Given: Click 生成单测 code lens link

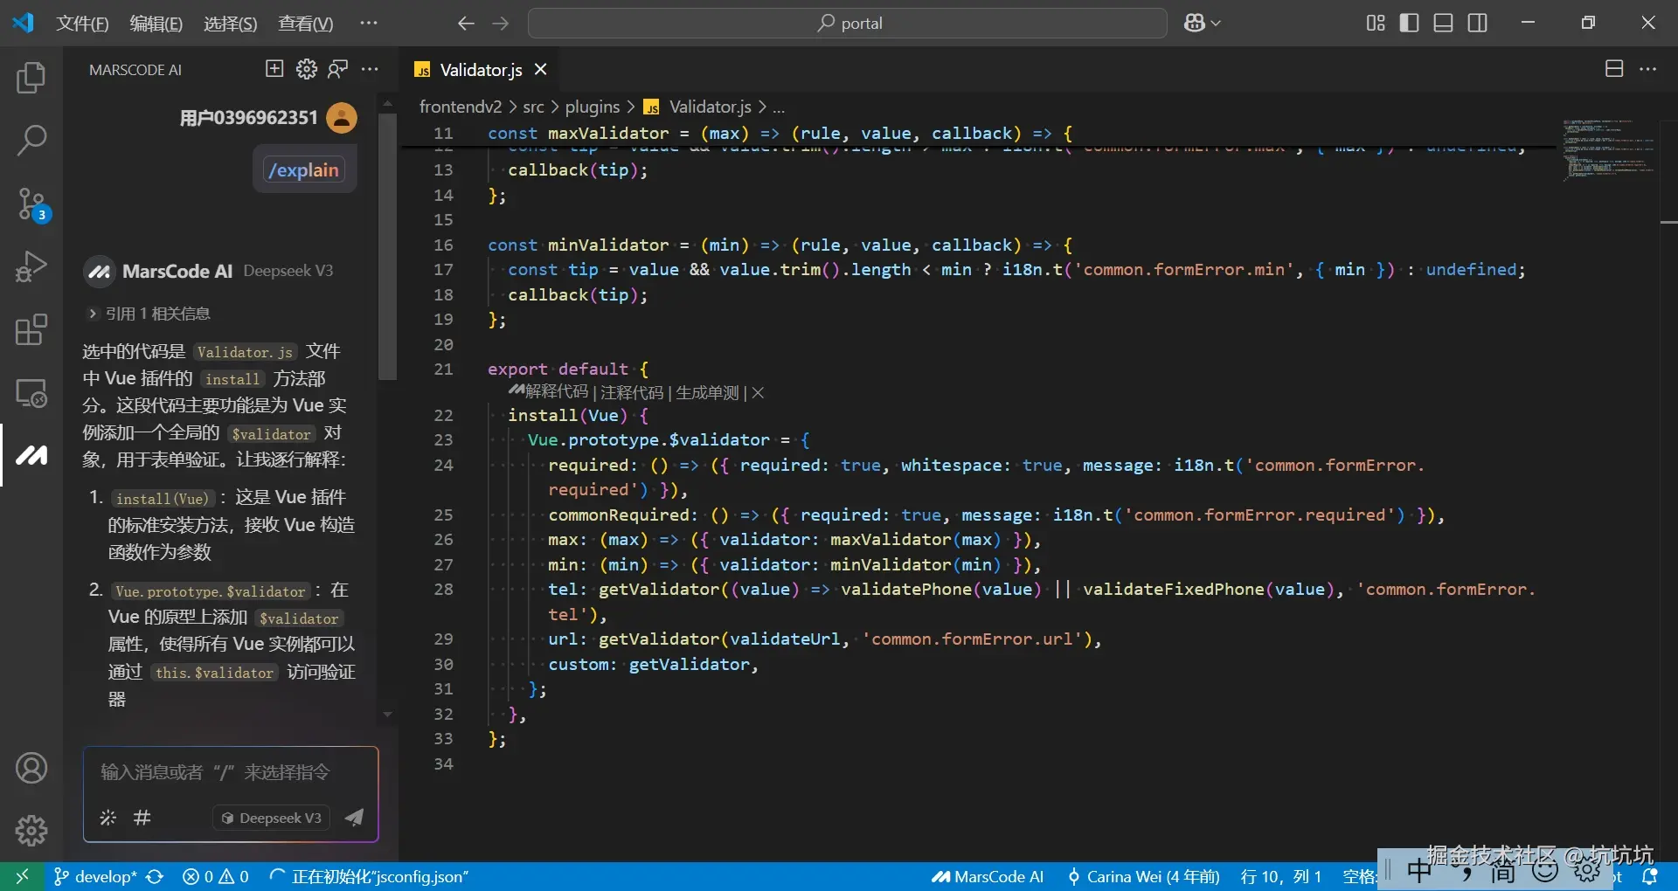Looking at the screenshot, I should click(707, 393).
